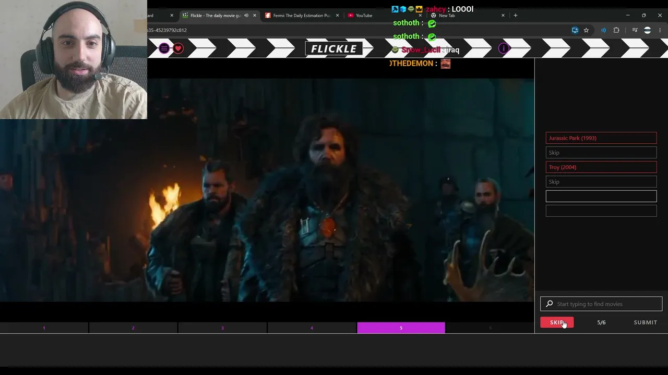Click the movie clip video frame

click(267, 190)
